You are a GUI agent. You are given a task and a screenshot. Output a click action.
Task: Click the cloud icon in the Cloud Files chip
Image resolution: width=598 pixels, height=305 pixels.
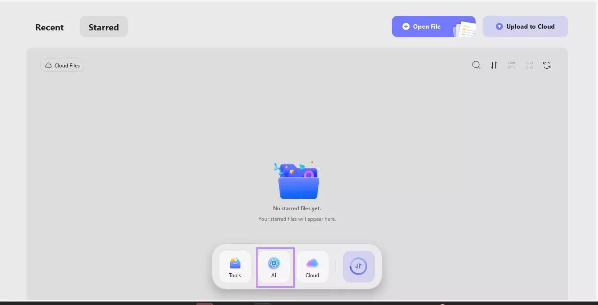[x=48, y=65]
